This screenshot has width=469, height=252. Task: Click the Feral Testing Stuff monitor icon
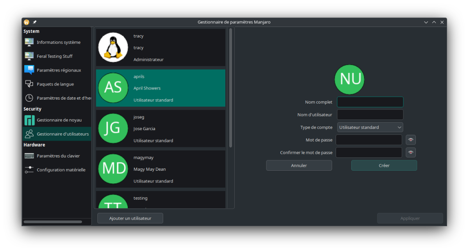coord(29,56)
